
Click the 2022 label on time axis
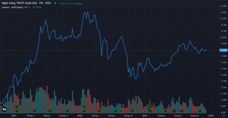point(80,116)
